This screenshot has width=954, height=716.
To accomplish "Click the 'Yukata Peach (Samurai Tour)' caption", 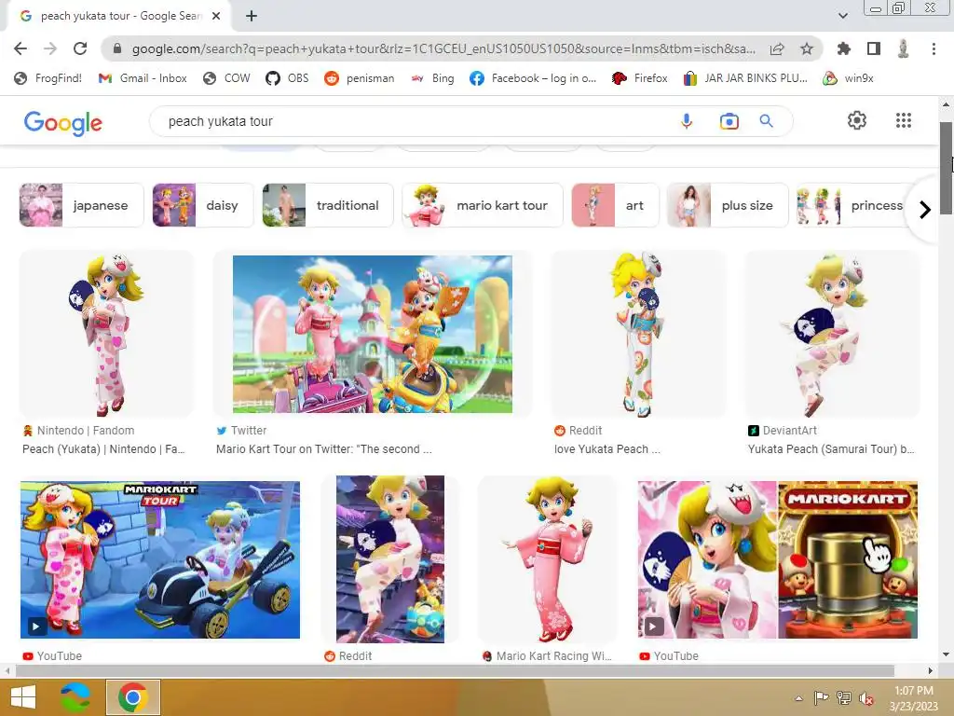I will tap(831, 449).
